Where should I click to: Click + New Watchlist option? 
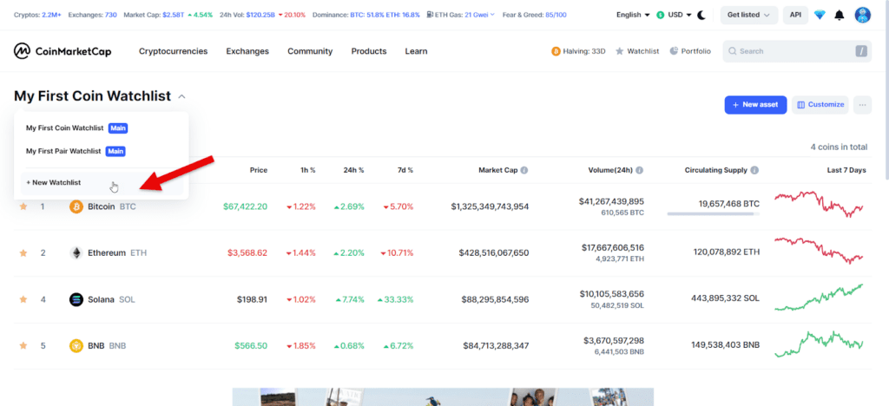point(102,183)
